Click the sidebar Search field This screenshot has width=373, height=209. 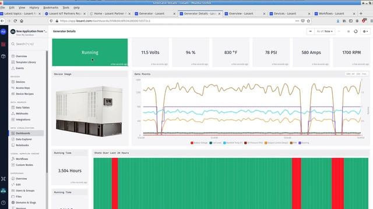tap(28, 44)
